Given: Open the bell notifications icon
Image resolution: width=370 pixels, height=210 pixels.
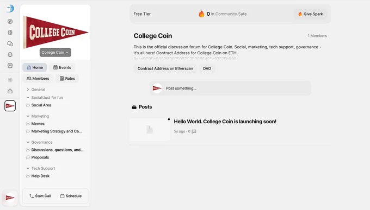Looking at the screenshot, I should click(x=10, y=55).
